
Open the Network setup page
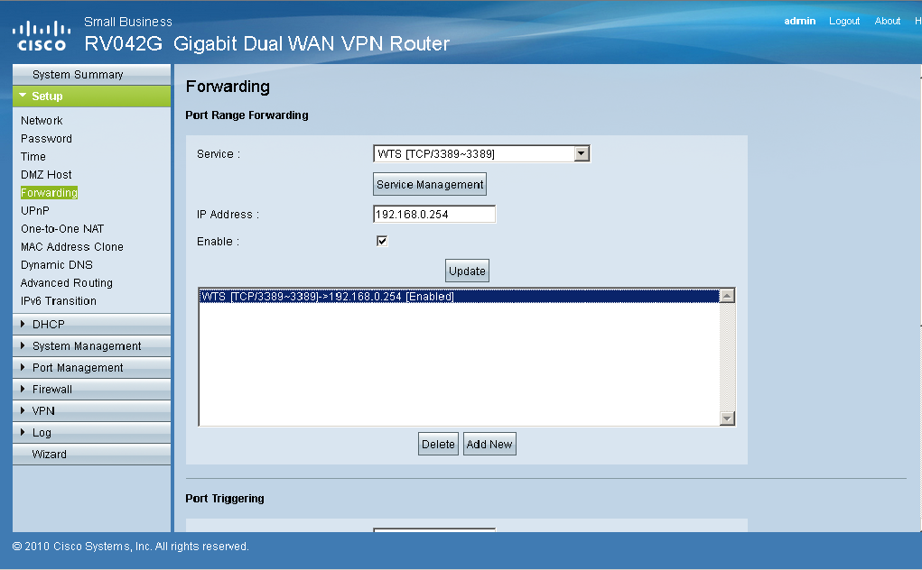(x=42, y=120)
